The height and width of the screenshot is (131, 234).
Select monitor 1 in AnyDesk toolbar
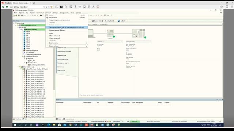tap(57, 7)
